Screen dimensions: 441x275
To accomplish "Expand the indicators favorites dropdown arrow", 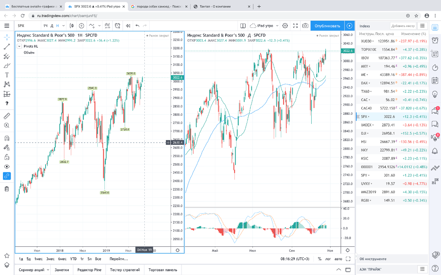I will pyautogui.click(x=99, y=26).
